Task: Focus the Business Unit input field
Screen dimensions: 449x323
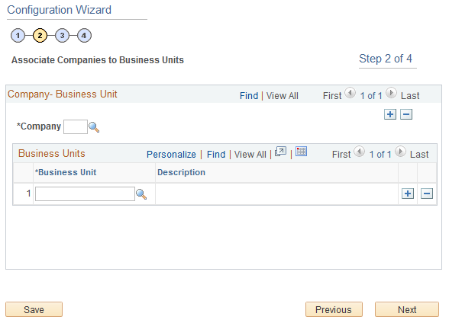Action: [x=85, y=194]
